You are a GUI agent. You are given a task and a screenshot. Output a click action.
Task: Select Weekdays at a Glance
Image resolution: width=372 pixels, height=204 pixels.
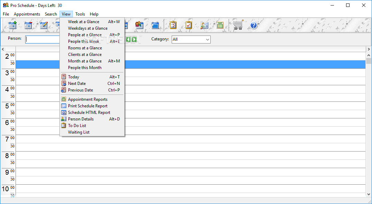[x=92, y=28]
